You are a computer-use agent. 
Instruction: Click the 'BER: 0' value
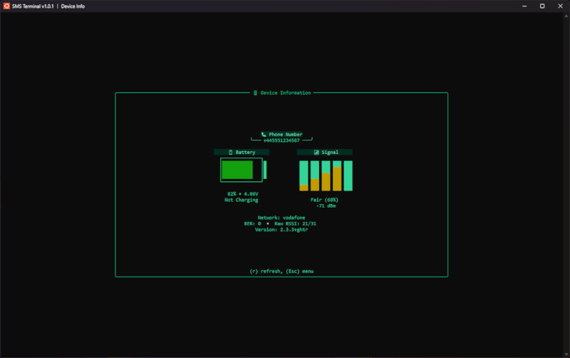[x=252, y=224]
